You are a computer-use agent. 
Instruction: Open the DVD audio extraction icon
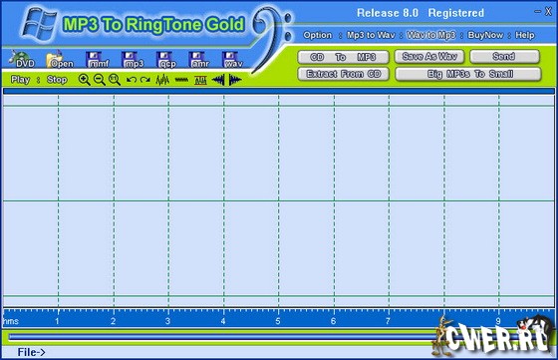pyautogui.click(x=22, y=60)
